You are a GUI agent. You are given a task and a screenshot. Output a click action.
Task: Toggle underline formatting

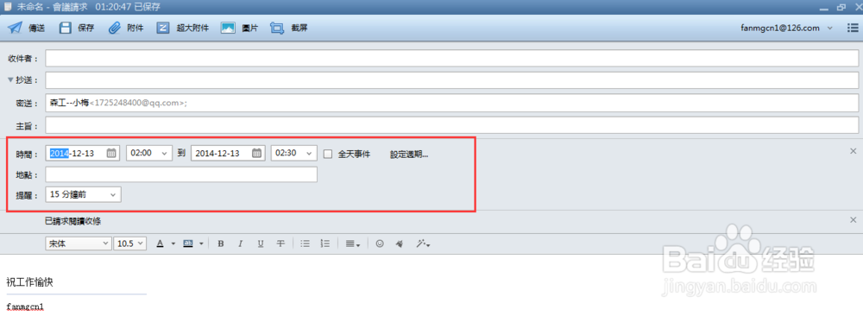pos(261,243)
